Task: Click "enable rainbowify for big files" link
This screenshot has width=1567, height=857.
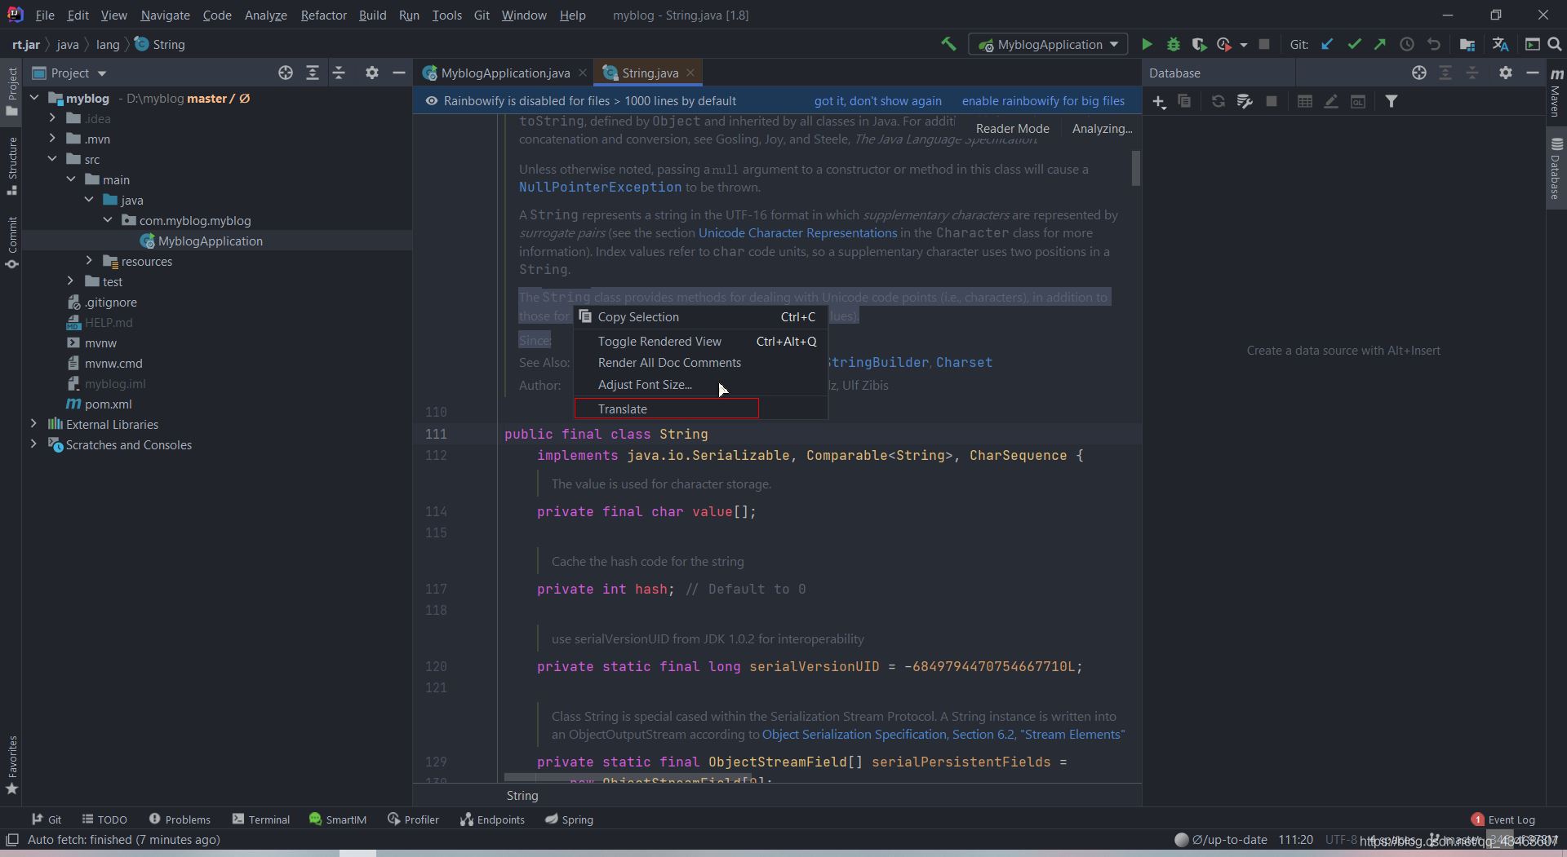Action: click(x=1042, y=101)
